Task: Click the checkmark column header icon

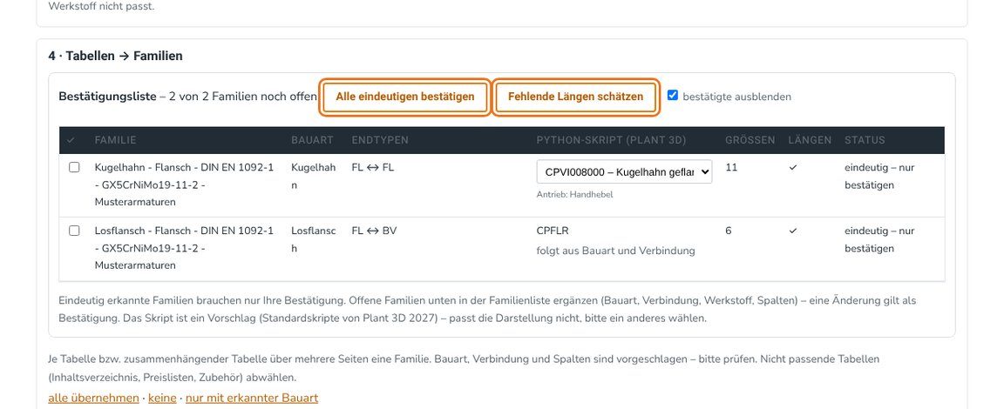Action: click(x=71, y=140)
